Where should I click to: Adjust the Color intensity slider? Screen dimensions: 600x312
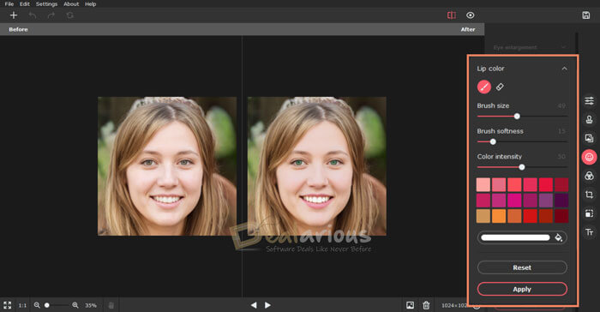pos(522,167)
